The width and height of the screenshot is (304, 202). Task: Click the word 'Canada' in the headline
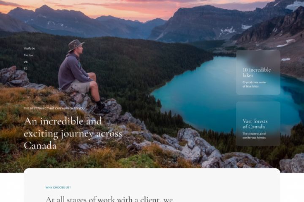40,145
